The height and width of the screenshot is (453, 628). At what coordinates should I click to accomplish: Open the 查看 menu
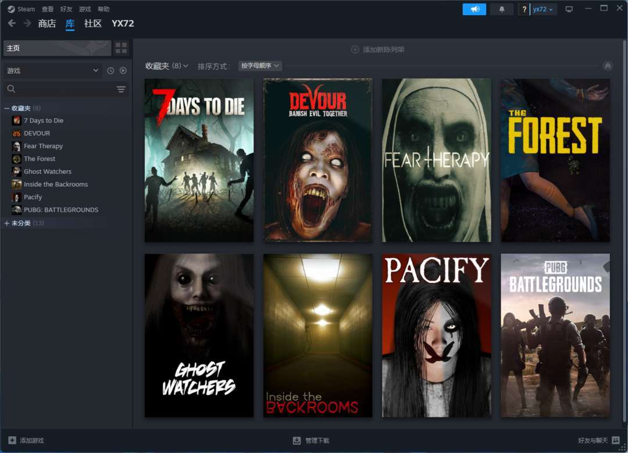pos(48,9)
